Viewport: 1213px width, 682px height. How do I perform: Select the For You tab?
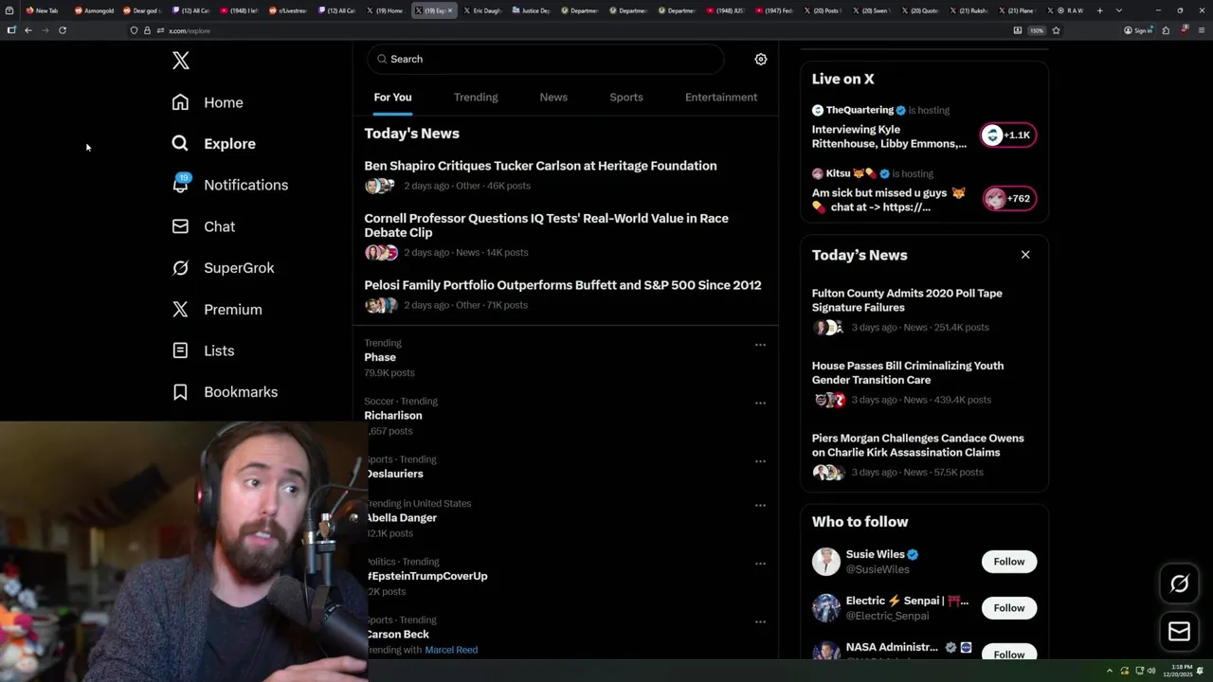pyautogui.click(x=392, y=98)
